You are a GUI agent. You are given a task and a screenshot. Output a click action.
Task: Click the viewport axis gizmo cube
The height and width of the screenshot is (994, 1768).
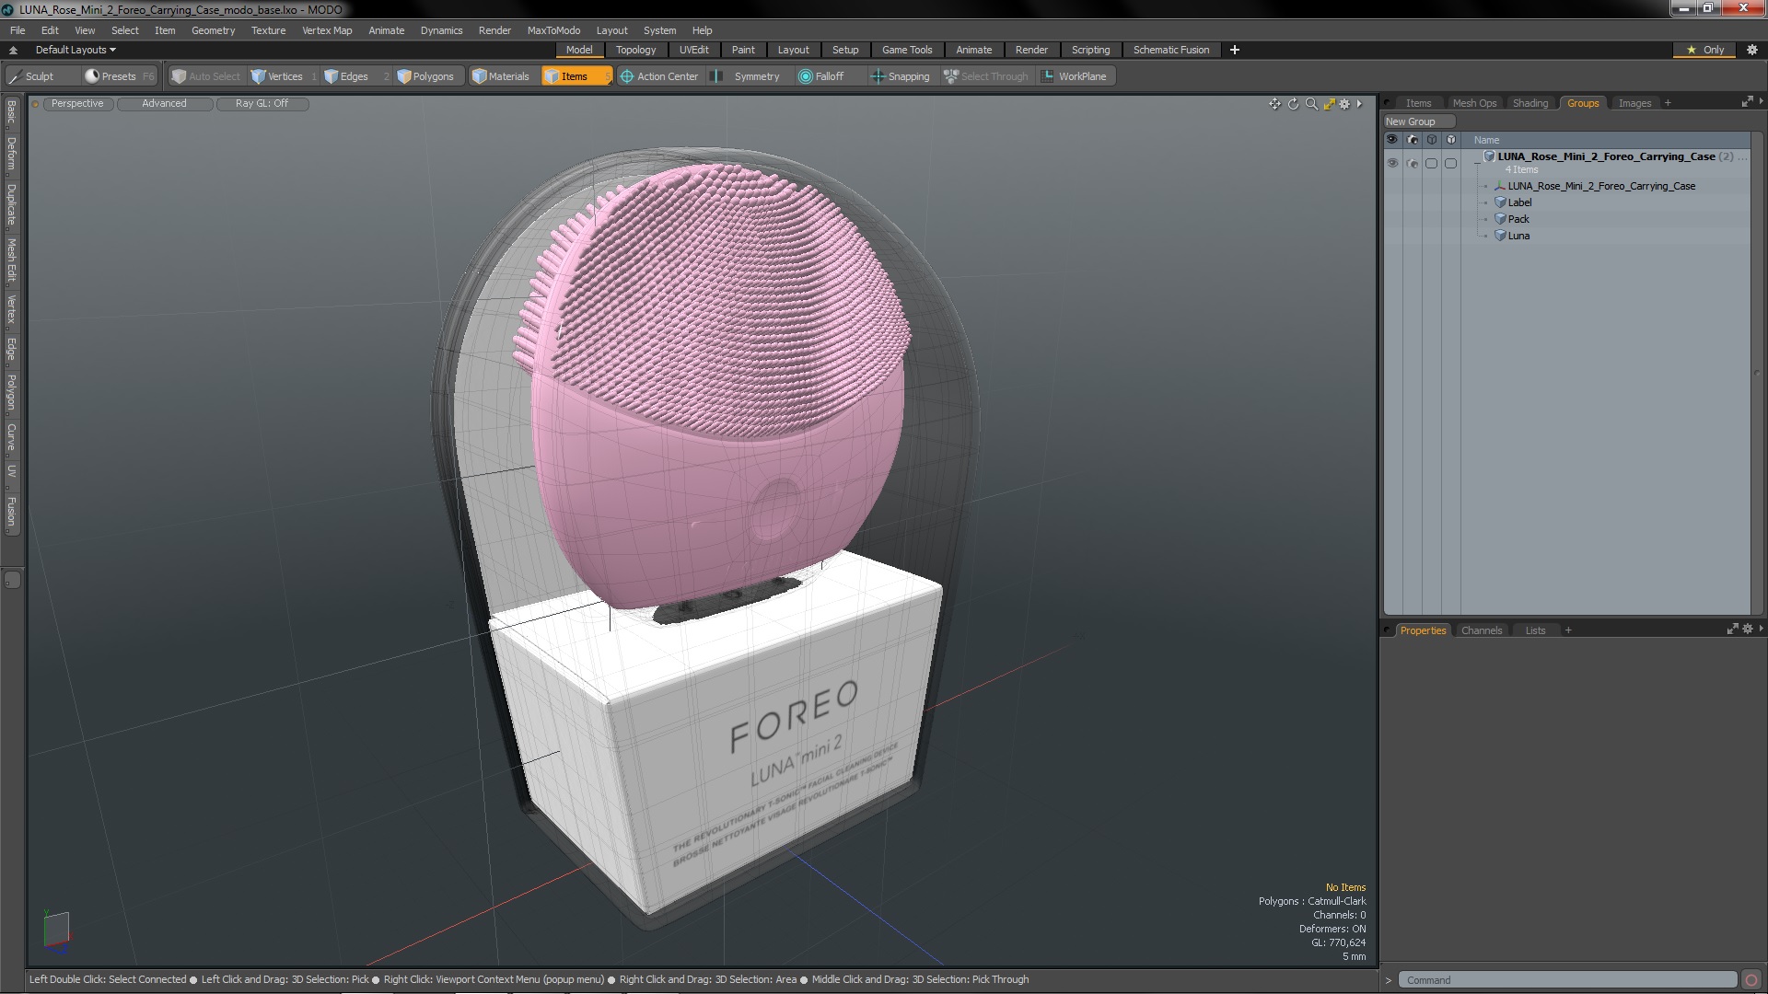point(57,929)
